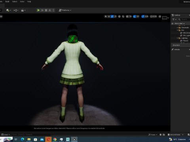The width and height of the screenshot is (190, 142).
Task: Click the console command input field
Action: coord(31,135)
